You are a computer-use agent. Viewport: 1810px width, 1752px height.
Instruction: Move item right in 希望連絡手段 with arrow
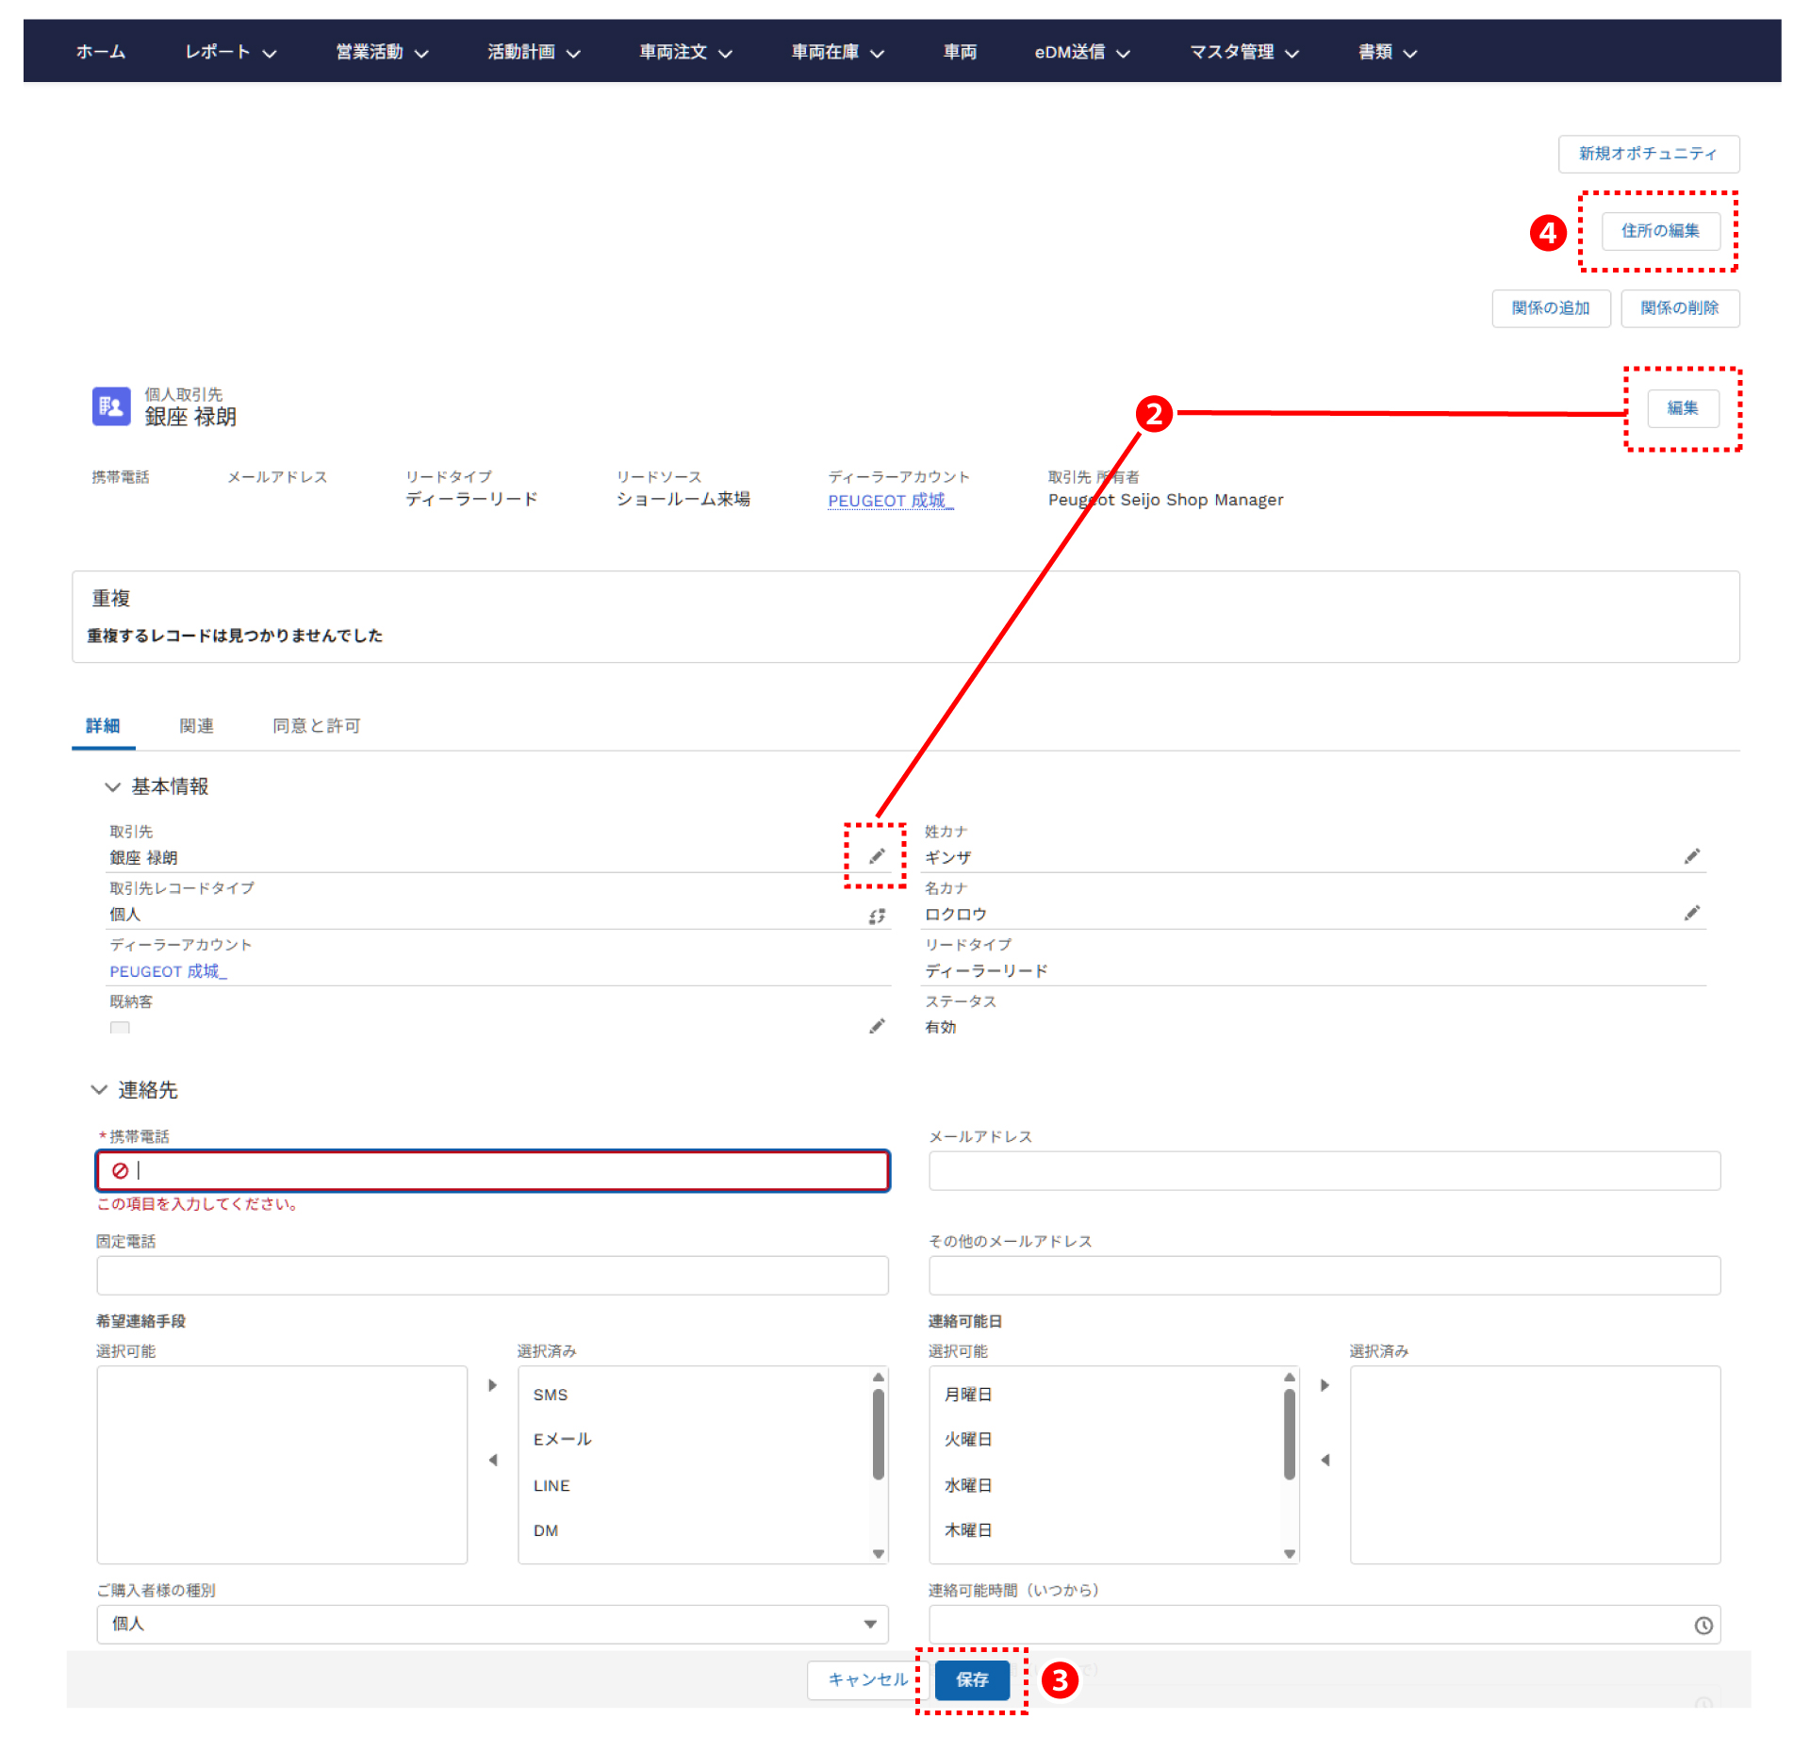point(492,1385)
